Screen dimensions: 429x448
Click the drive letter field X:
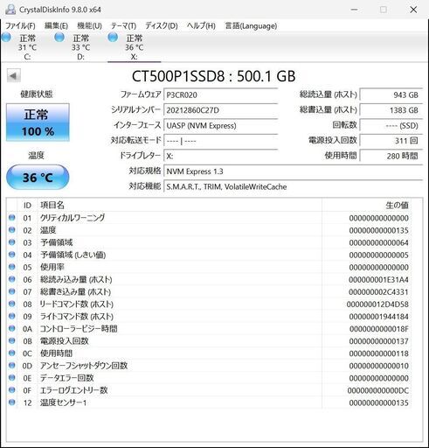coord(221,157)
